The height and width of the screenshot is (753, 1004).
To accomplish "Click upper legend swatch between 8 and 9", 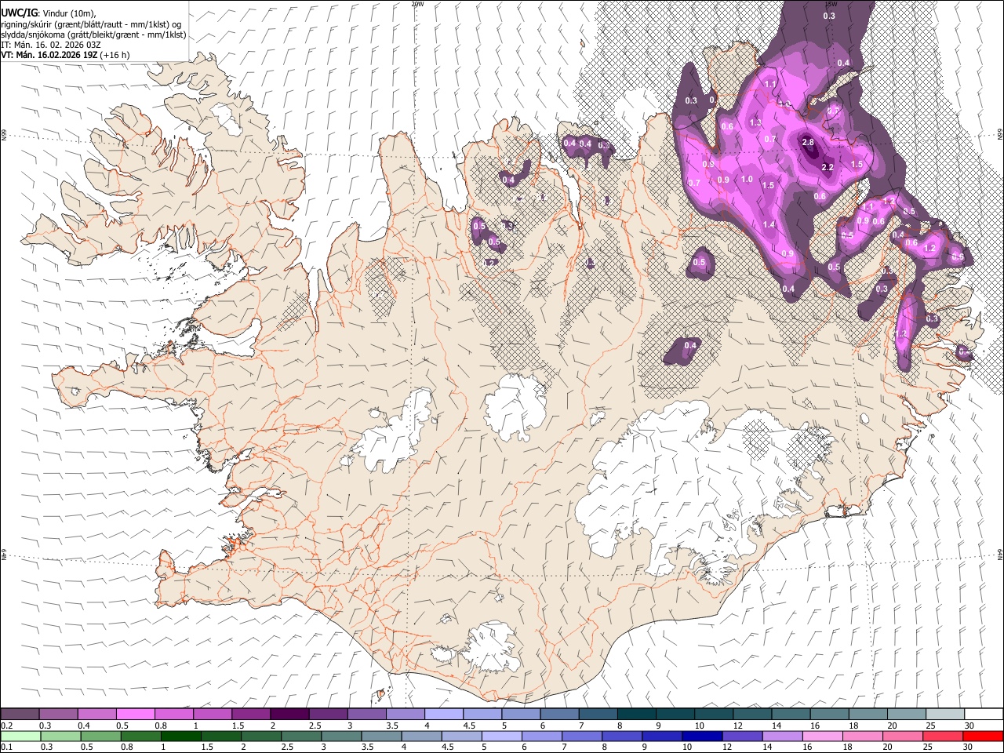I will pos(636,714).
